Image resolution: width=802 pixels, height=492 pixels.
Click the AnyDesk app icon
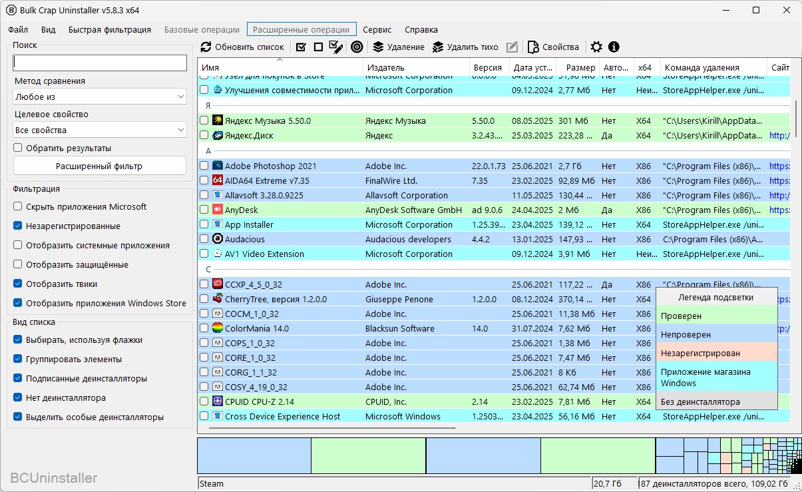point(217,210)
